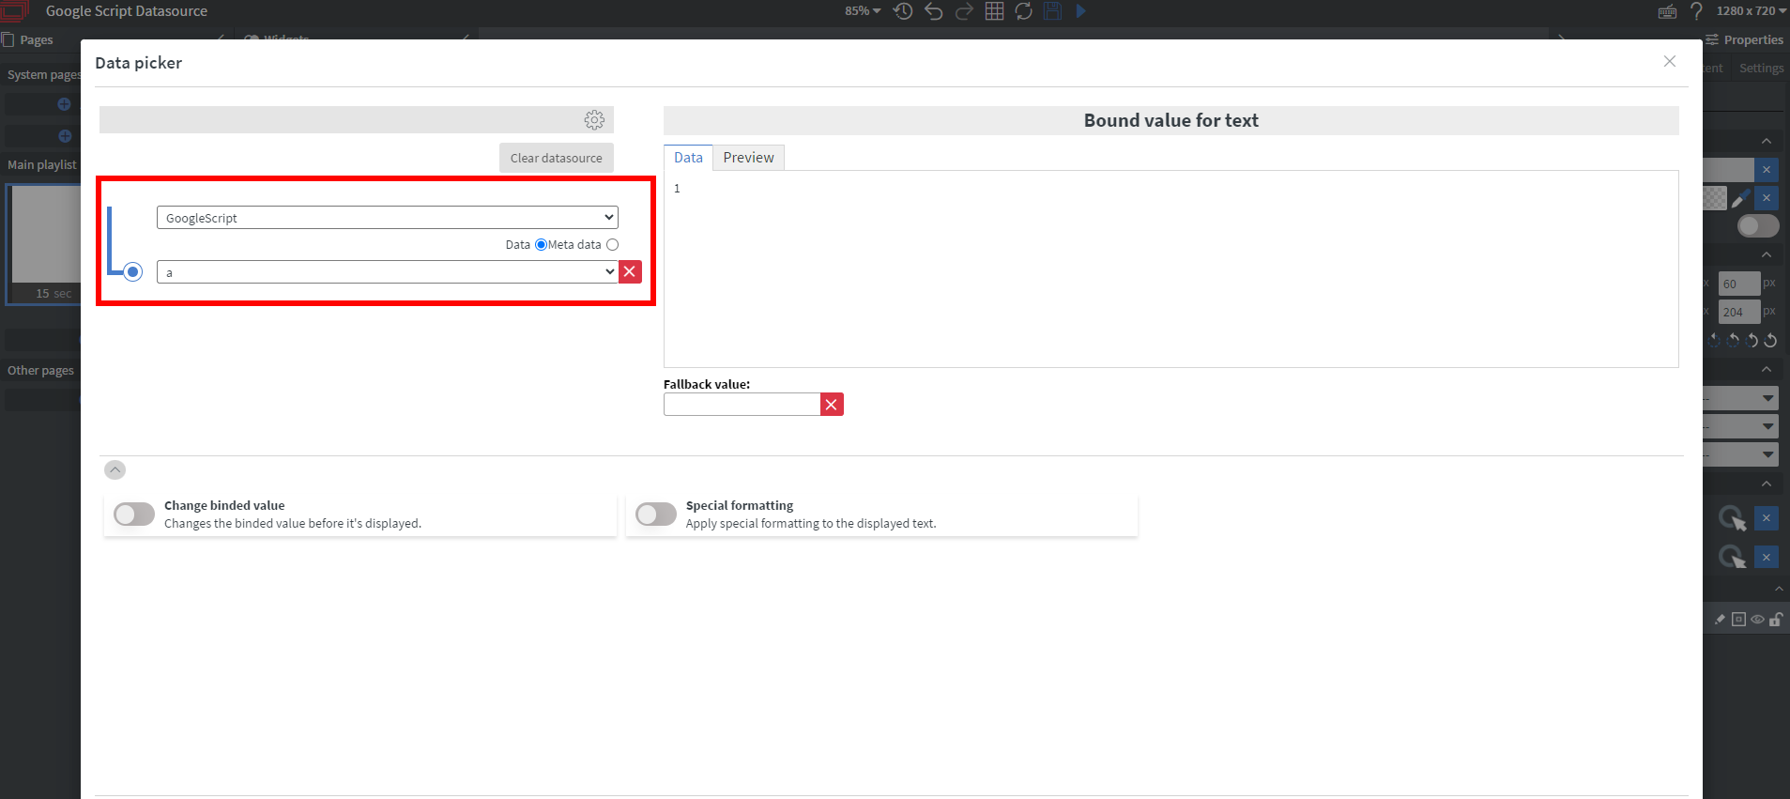Click the edit pencil icon at panel bottom

[1720, 620]
